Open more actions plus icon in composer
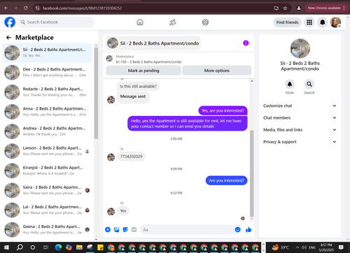The image size is (350, 253). [x=108, y=230]
